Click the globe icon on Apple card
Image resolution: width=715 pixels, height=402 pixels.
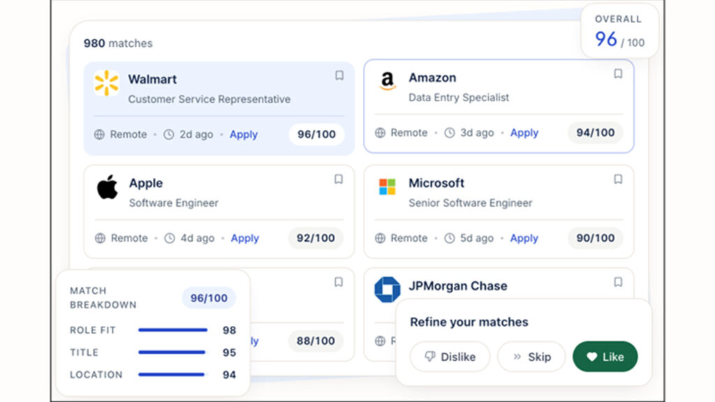point(100,238)
